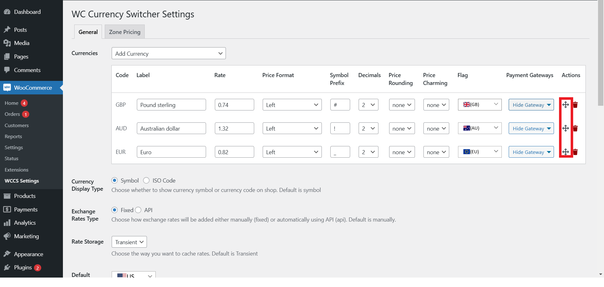Click the Euro label field
Image resolution: width=604 pixels, height=287 pixels.
point(171,152)
